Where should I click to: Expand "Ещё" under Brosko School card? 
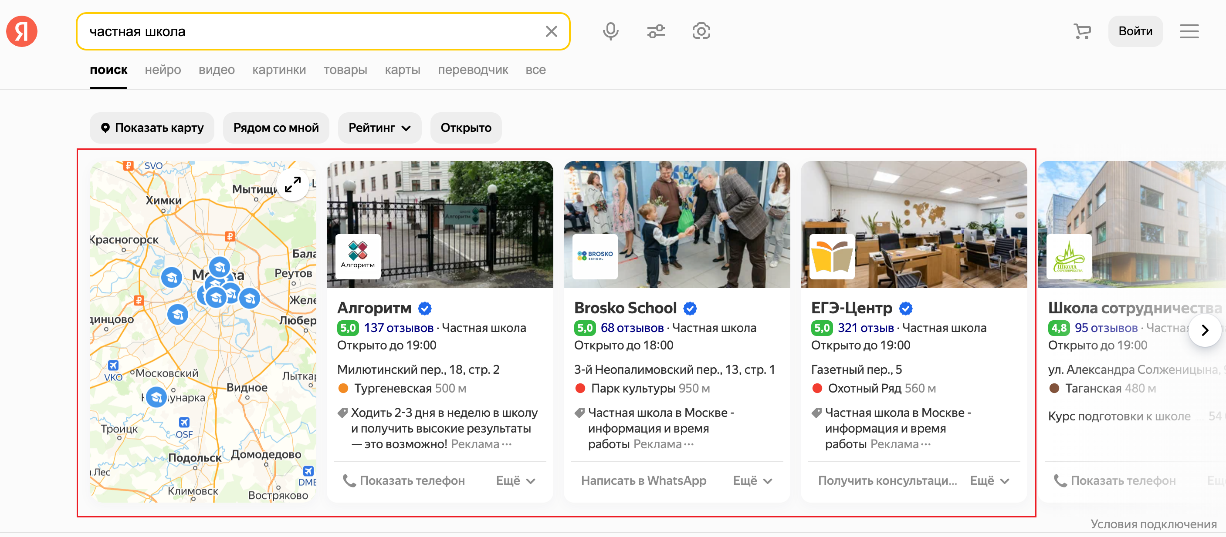click(752, 481)
